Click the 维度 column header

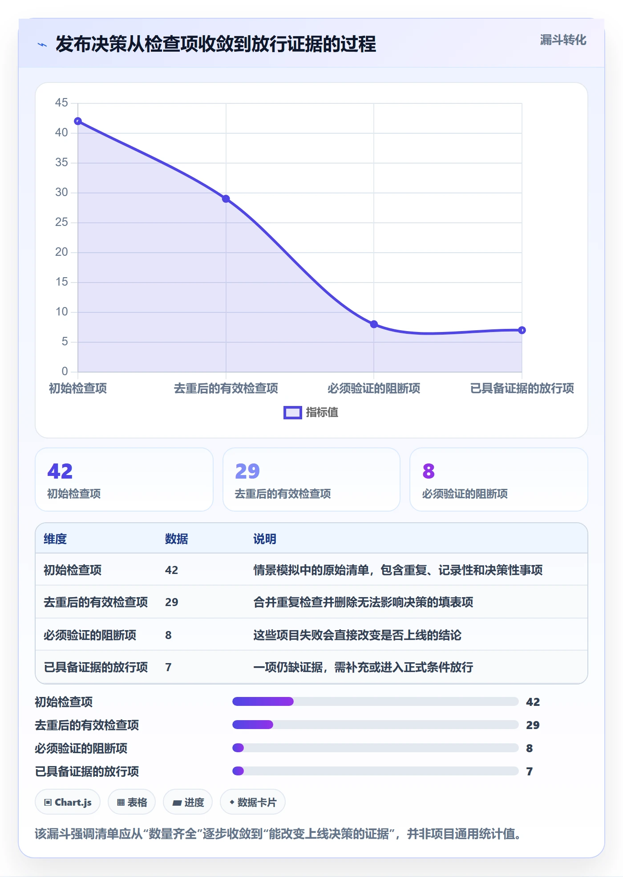(x=55, y=539)
